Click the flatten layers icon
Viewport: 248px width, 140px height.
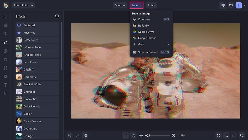77,136
